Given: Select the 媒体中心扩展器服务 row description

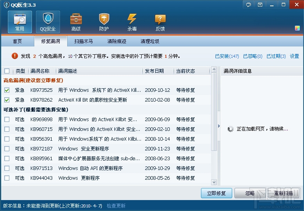Looking at the screenshot, I should pyautogui.click(x=99, y=158).
